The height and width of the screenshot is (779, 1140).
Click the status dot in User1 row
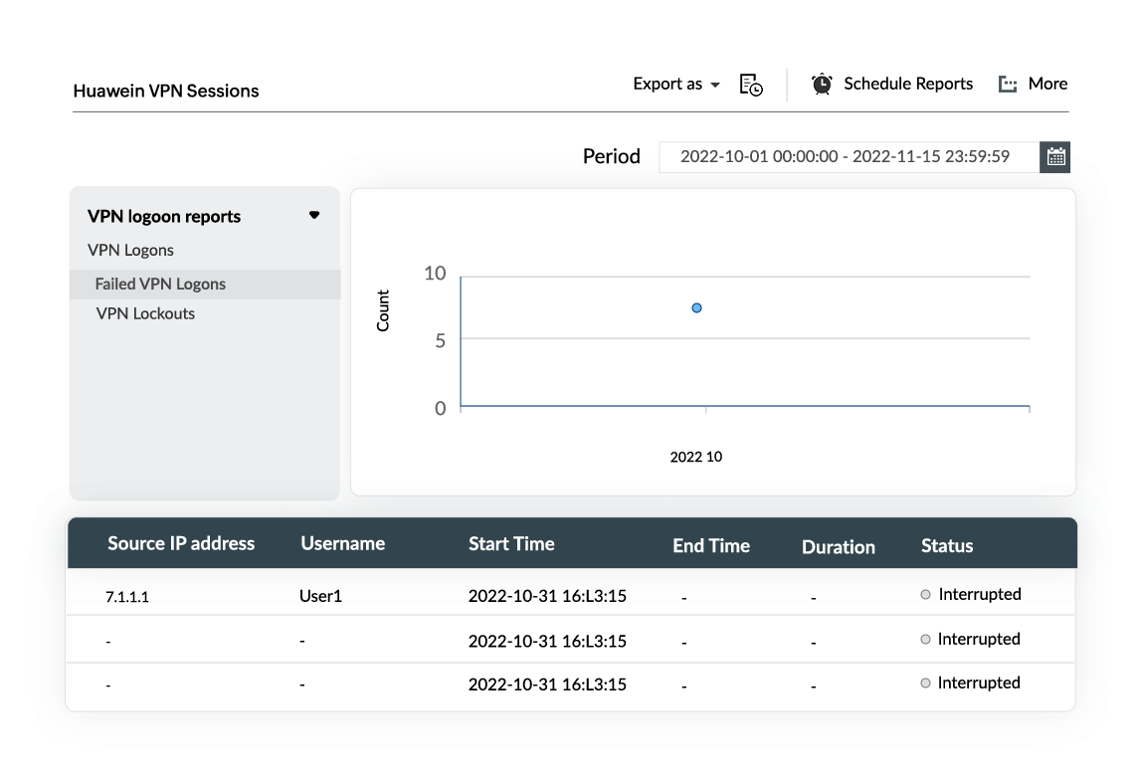pyautogui.click(x=925, y=595)
